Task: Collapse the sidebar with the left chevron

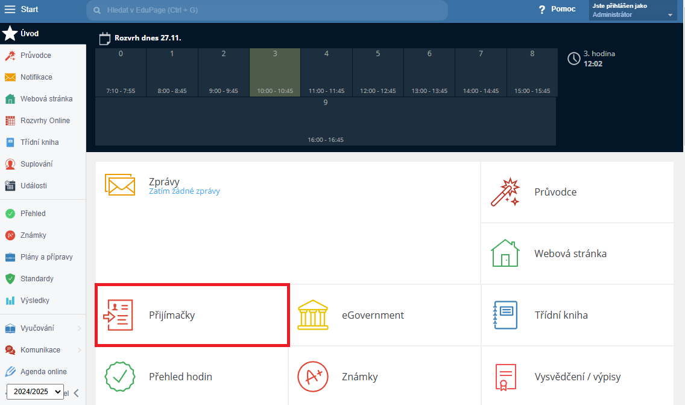Action: tap(77, 393)
